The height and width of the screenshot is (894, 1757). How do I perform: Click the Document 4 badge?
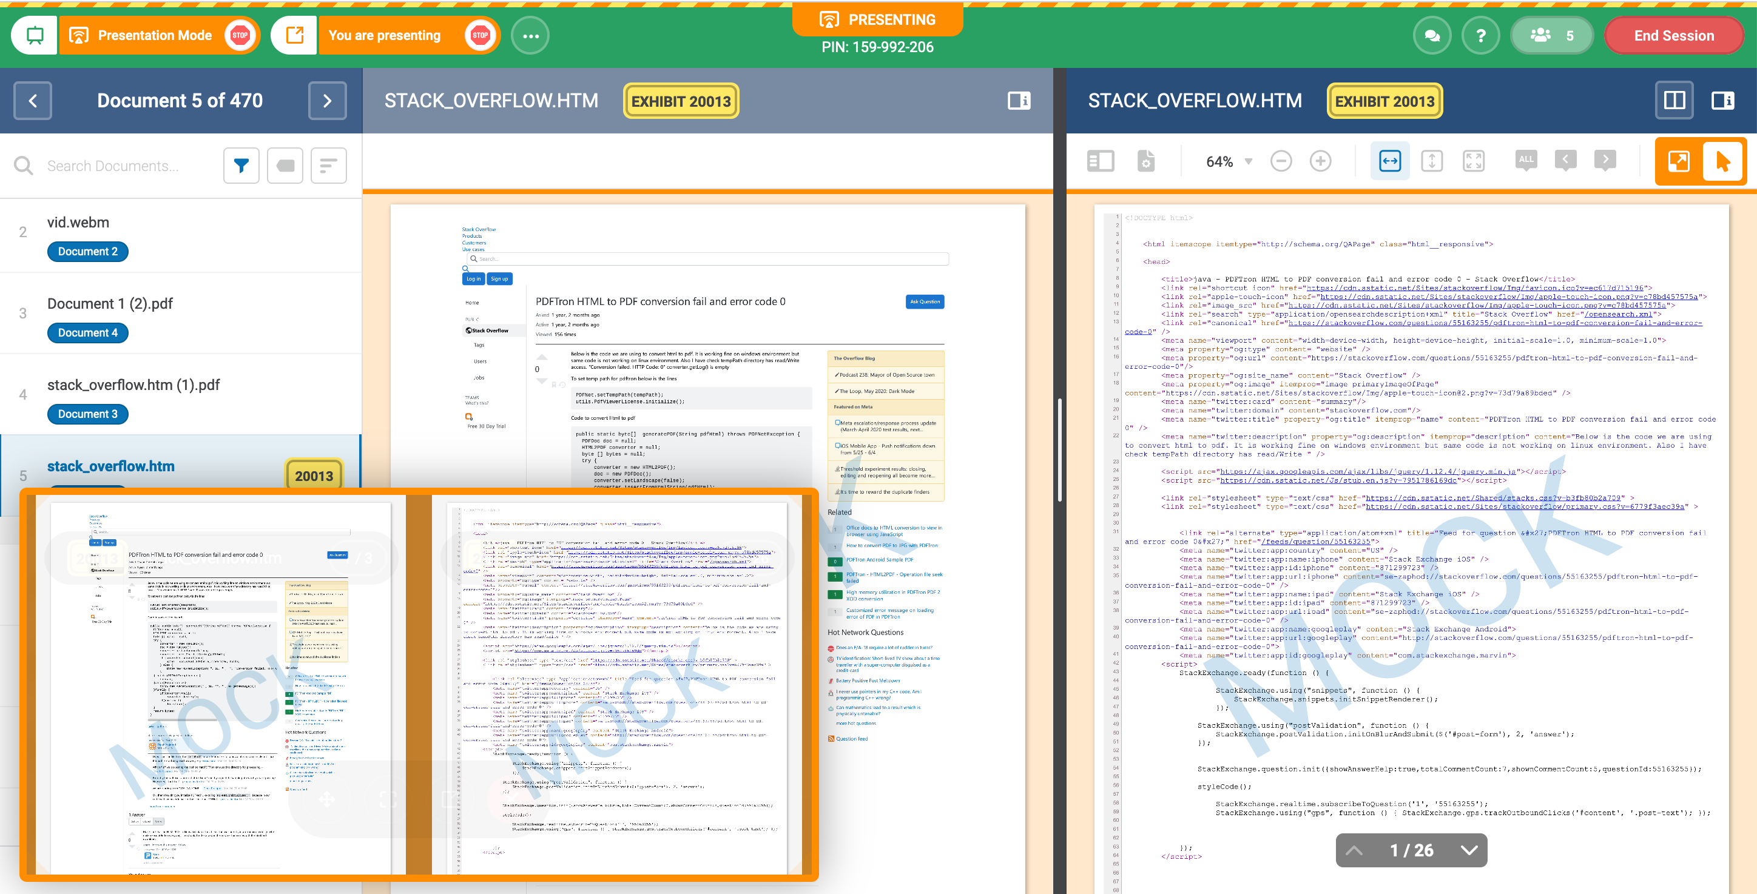point(87,333)
